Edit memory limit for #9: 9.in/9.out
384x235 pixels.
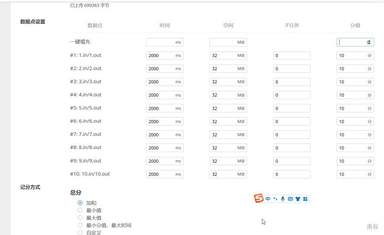(228, 161)
